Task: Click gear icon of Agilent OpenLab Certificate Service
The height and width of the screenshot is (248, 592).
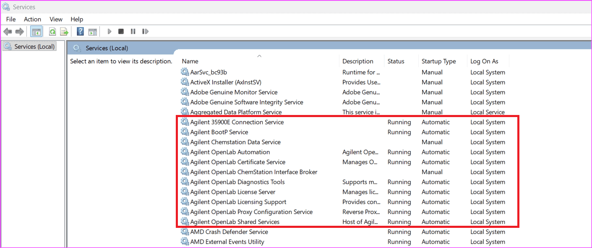Action: tap(185, 162)
